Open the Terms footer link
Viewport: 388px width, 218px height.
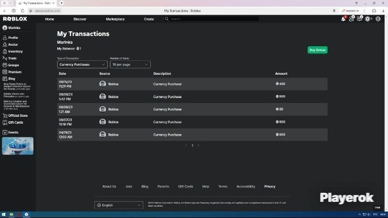[x=223, y=186]
